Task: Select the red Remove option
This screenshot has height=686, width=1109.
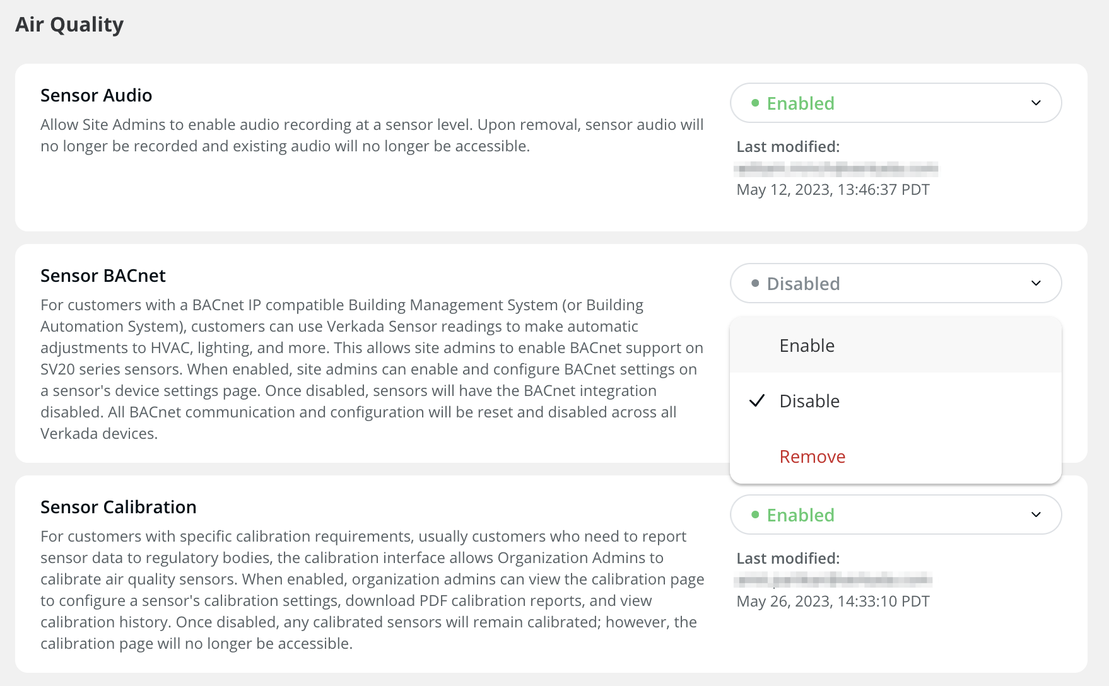Action: point(812,456)
